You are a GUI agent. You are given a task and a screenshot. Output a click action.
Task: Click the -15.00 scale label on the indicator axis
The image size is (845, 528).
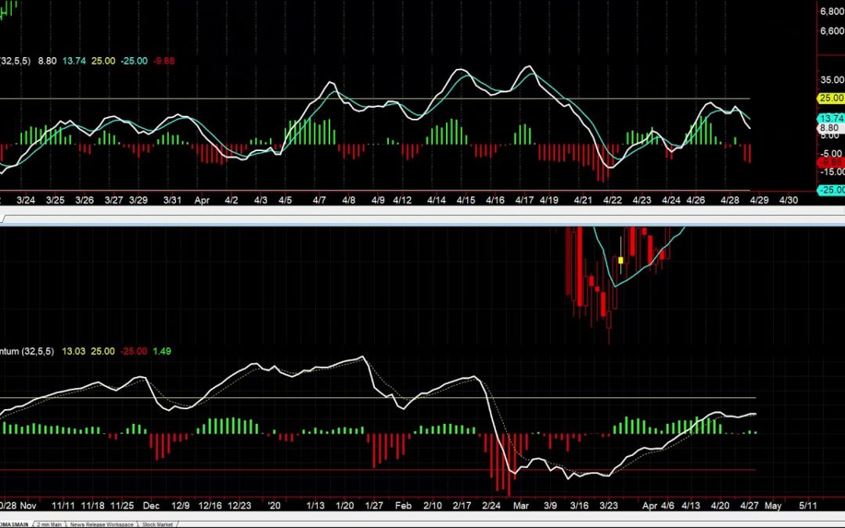[x=832, y=172]
